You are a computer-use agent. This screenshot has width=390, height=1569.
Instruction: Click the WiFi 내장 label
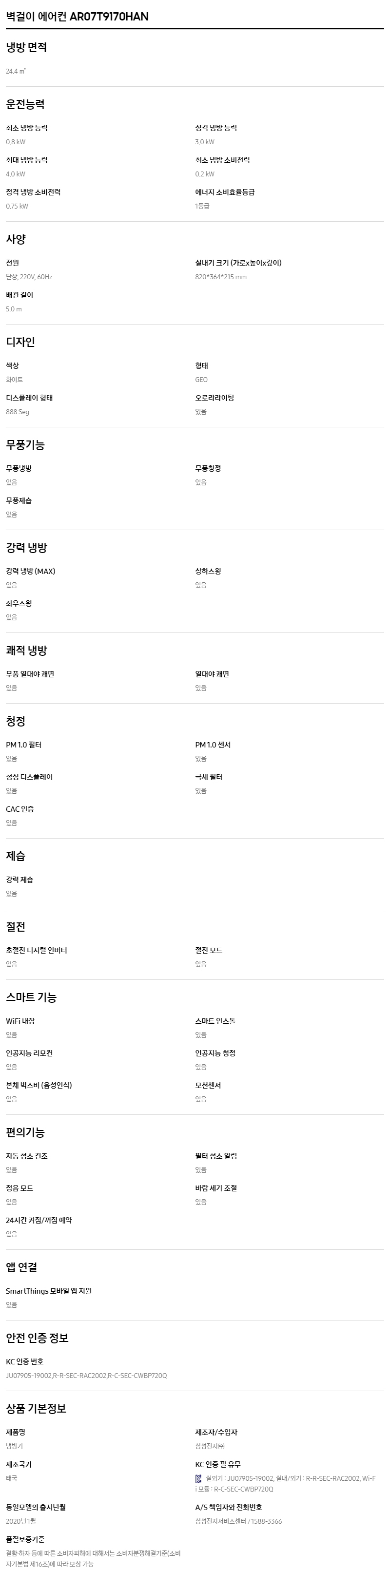point(20,1021)
